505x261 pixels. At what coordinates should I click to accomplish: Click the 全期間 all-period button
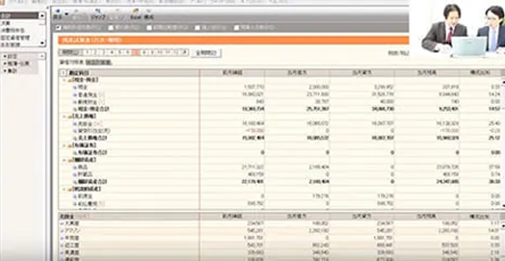[x=205, y=53]
